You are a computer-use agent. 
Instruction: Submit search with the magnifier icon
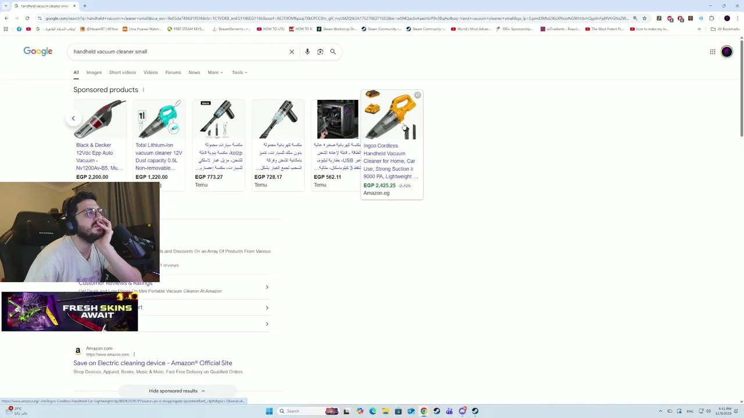coord(333,52)
